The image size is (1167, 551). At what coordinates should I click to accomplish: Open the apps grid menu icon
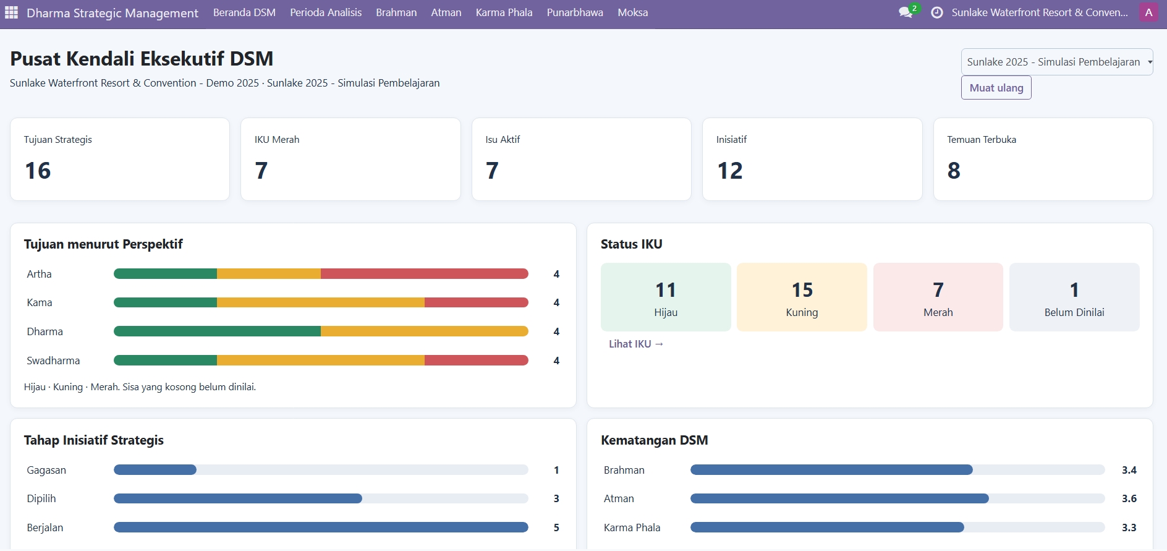11,12
